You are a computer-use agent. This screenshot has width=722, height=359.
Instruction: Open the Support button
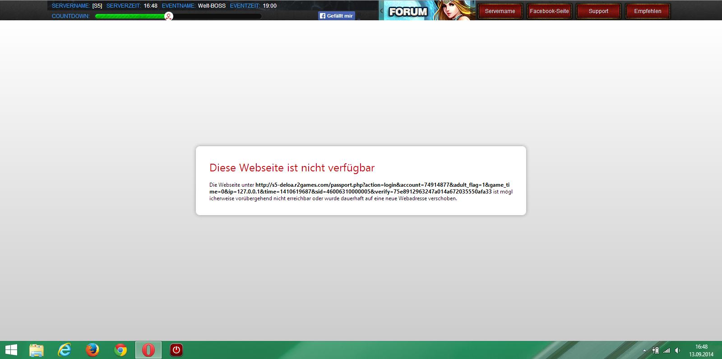598,11
